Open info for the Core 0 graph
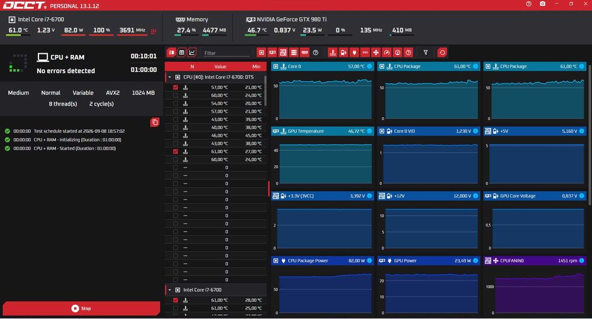The image size is (592, 319). (x=369, y=66)
